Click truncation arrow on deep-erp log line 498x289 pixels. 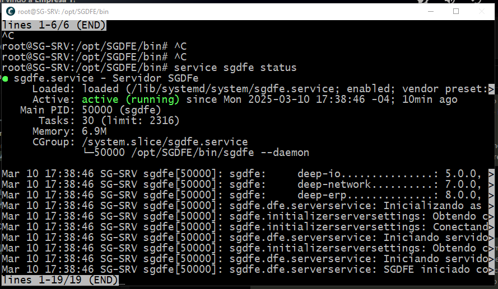click(x=491, y=195)
